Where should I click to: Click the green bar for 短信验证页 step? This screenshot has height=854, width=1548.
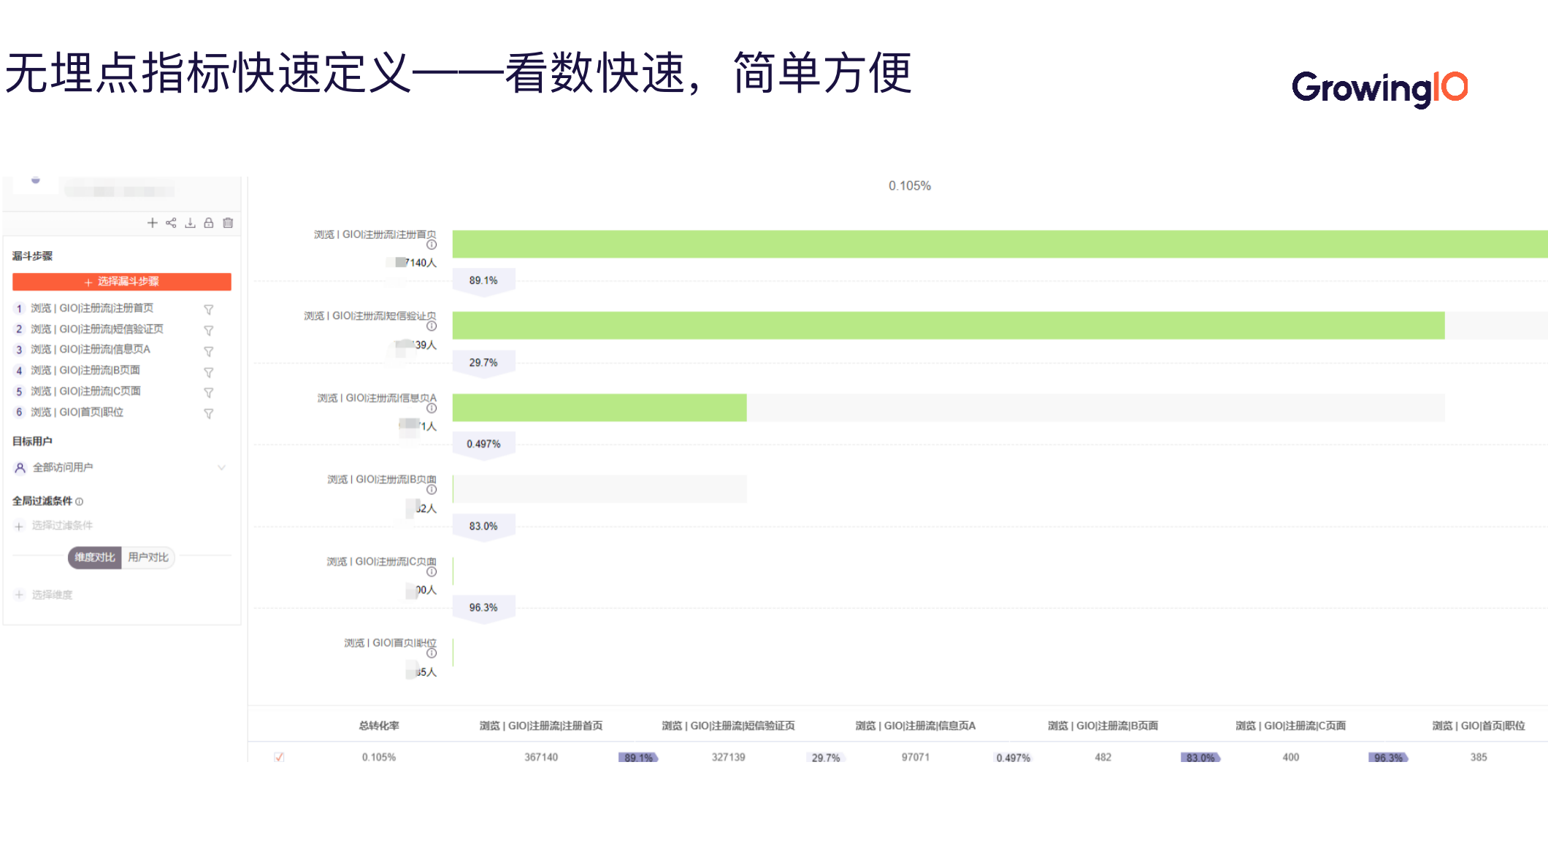coord(948,326)
